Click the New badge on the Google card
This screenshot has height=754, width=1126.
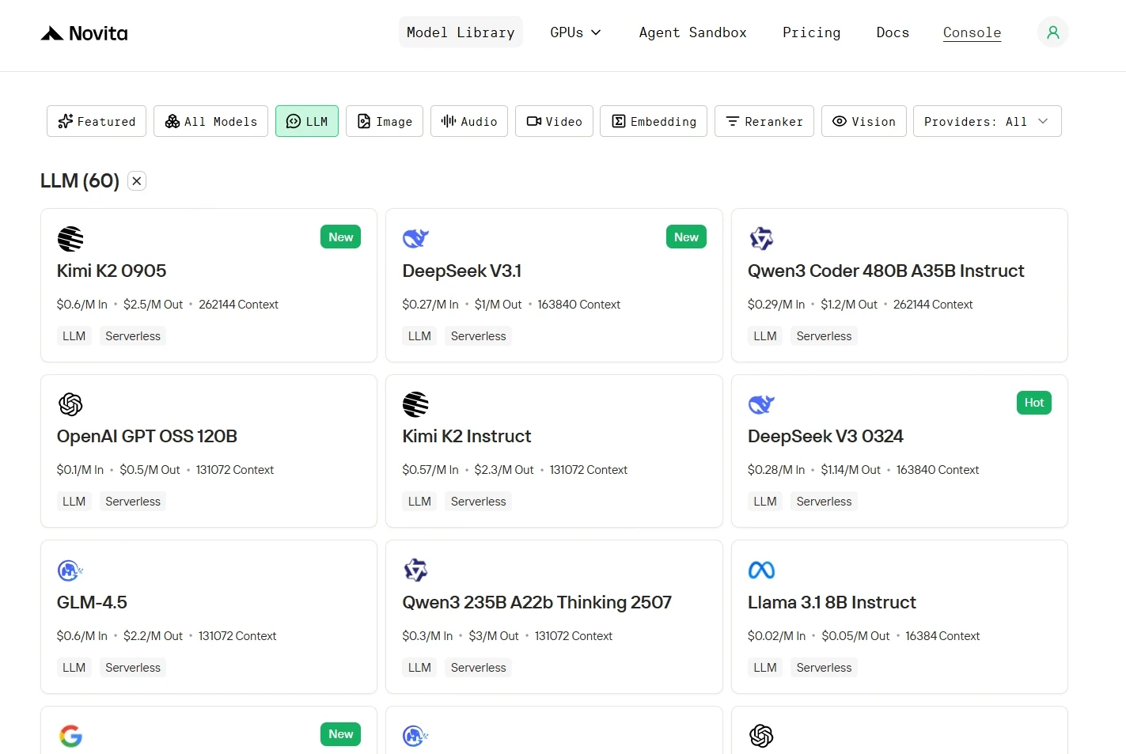point(340,734)
